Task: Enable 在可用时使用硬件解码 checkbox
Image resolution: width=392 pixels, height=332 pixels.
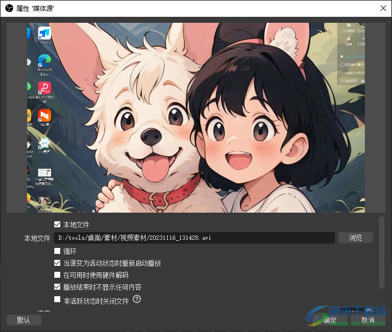Action: (x=57, y=275)
